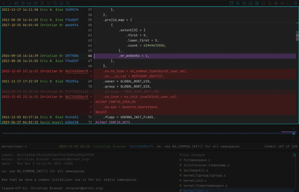
Task: Toggle the tag icon in the toolbar
Action: tap(270, 3)
